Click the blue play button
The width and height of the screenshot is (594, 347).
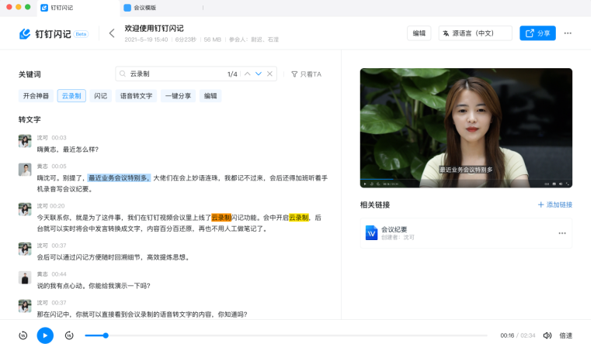point(45,335)
